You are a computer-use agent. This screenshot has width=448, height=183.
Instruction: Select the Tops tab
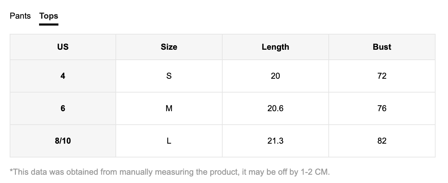pos(49,16)
